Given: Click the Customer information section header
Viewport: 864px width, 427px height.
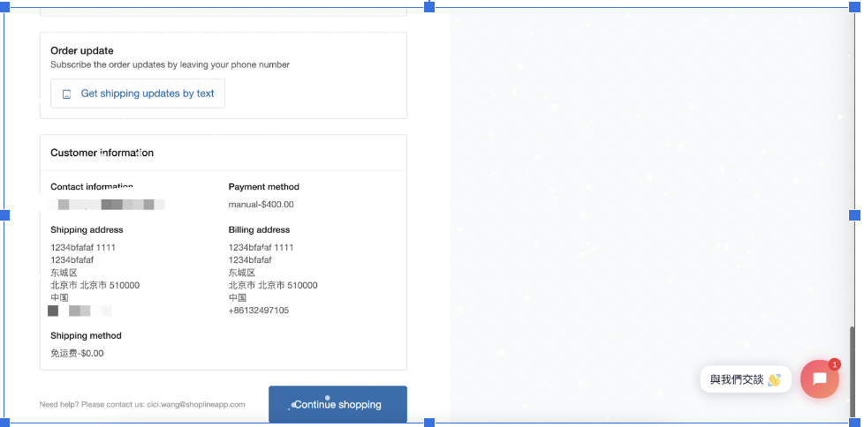Looking at the screenshot, I should click(x=102, y=153).
